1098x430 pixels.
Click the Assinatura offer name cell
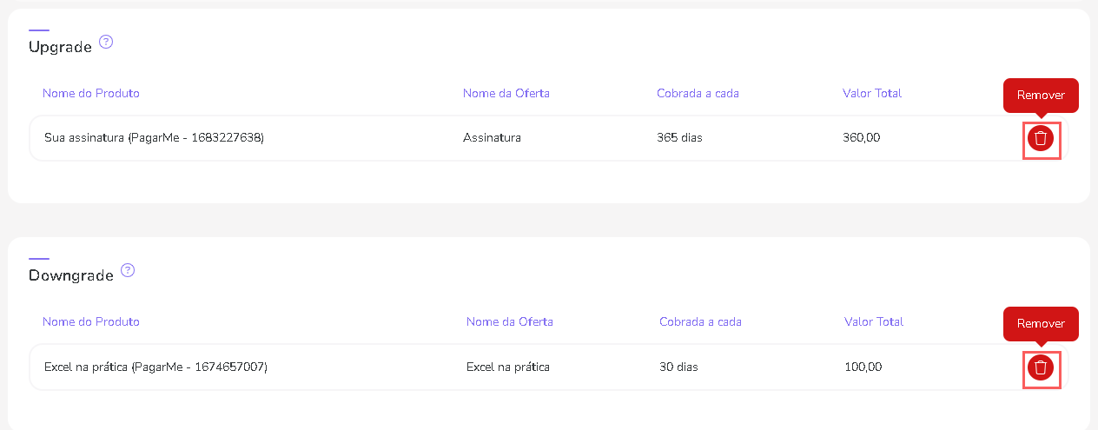pos(492,137)
